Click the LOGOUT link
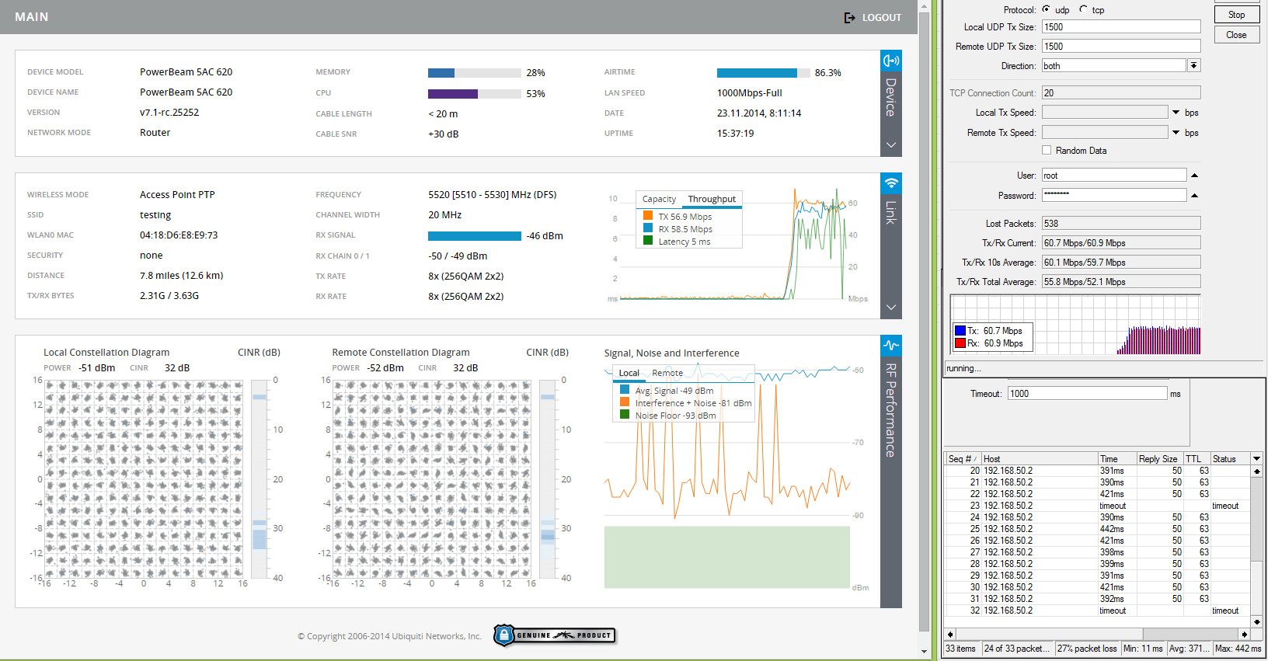Image resolution: width=1268 pixels, height=661 pixels. pos(881,18)
